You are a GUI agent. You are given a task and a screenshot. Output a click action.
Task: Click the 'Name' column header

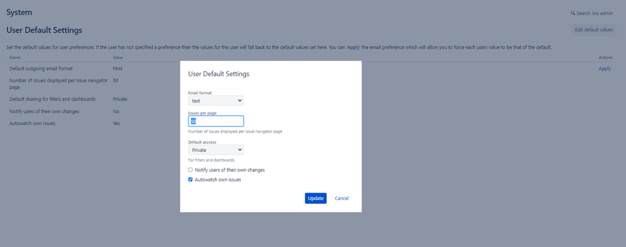[14, 58]
